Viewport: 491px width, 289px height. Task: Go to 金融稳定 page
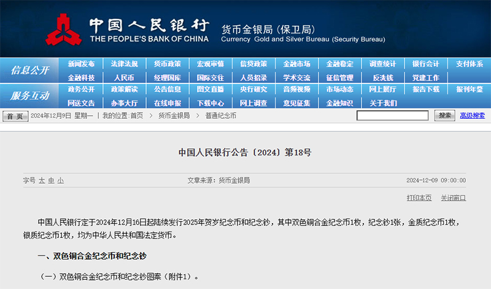coord(340,64)
